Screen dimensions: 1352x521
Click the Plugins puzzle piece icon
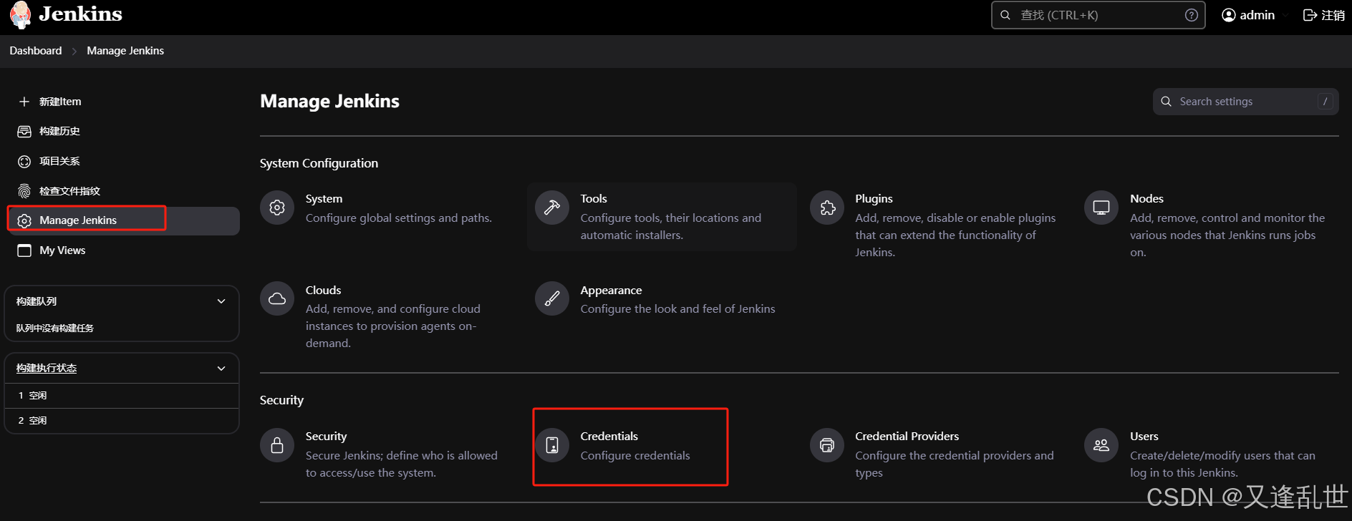click(x=827, y=208)
